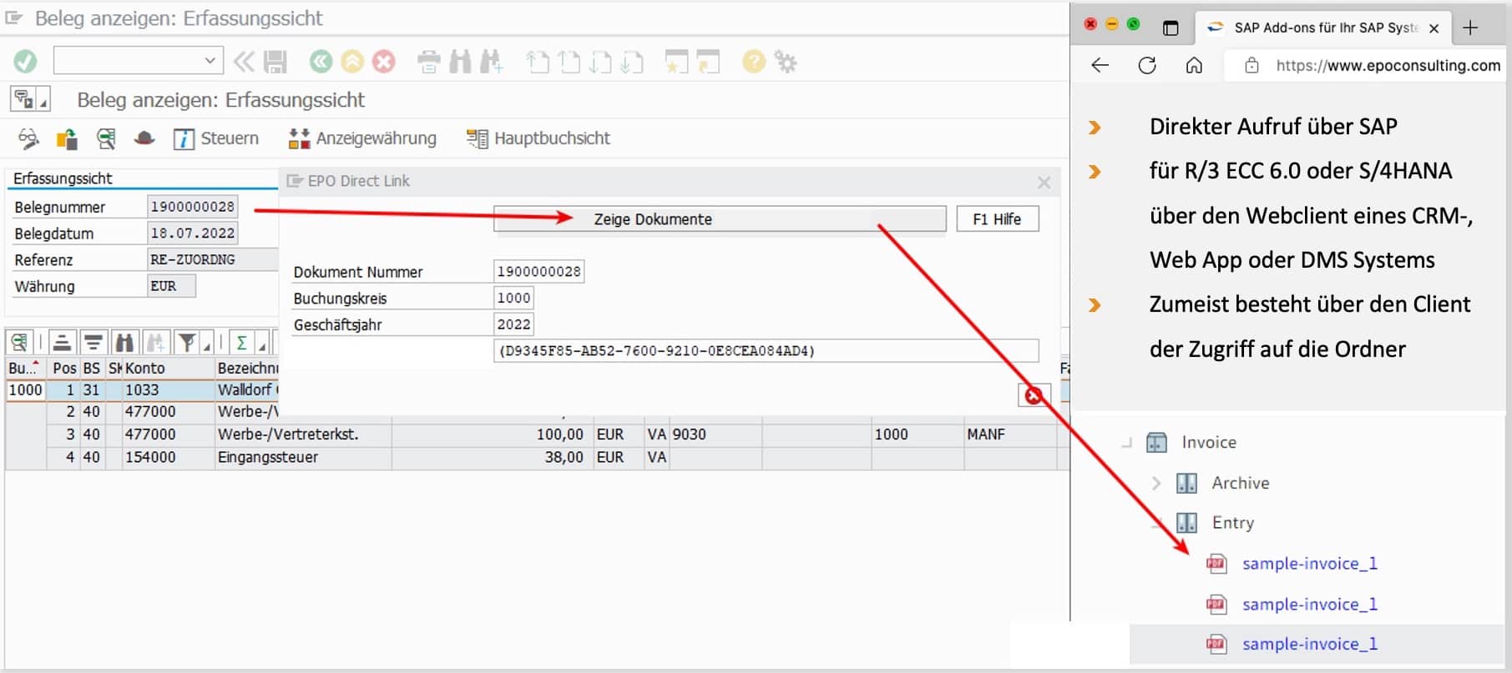Click the Set Filter funnel icon
The height and width of the screenshot is (673, 1512).
click(x=187, y=342)
